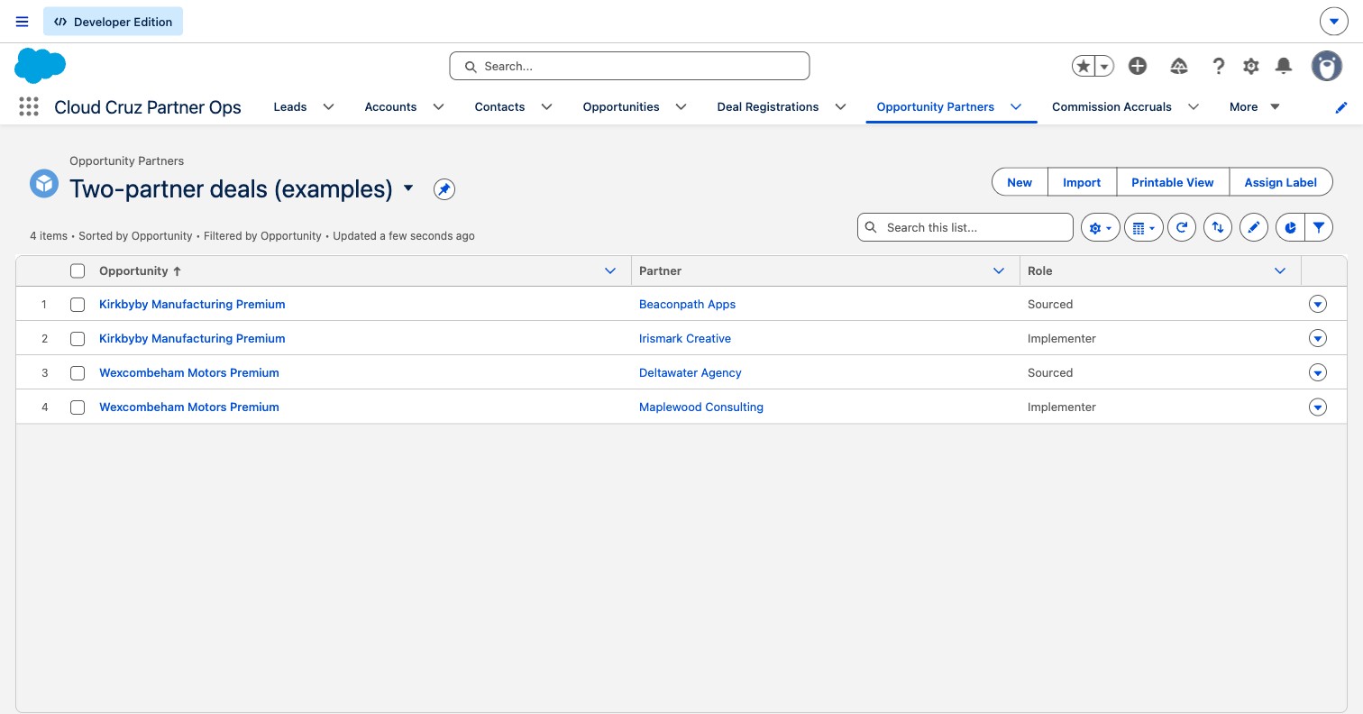The width and height of the screenshot is (1363, 714).
Task: Open the display-as table dropdown
Action: coord(1144,227)
